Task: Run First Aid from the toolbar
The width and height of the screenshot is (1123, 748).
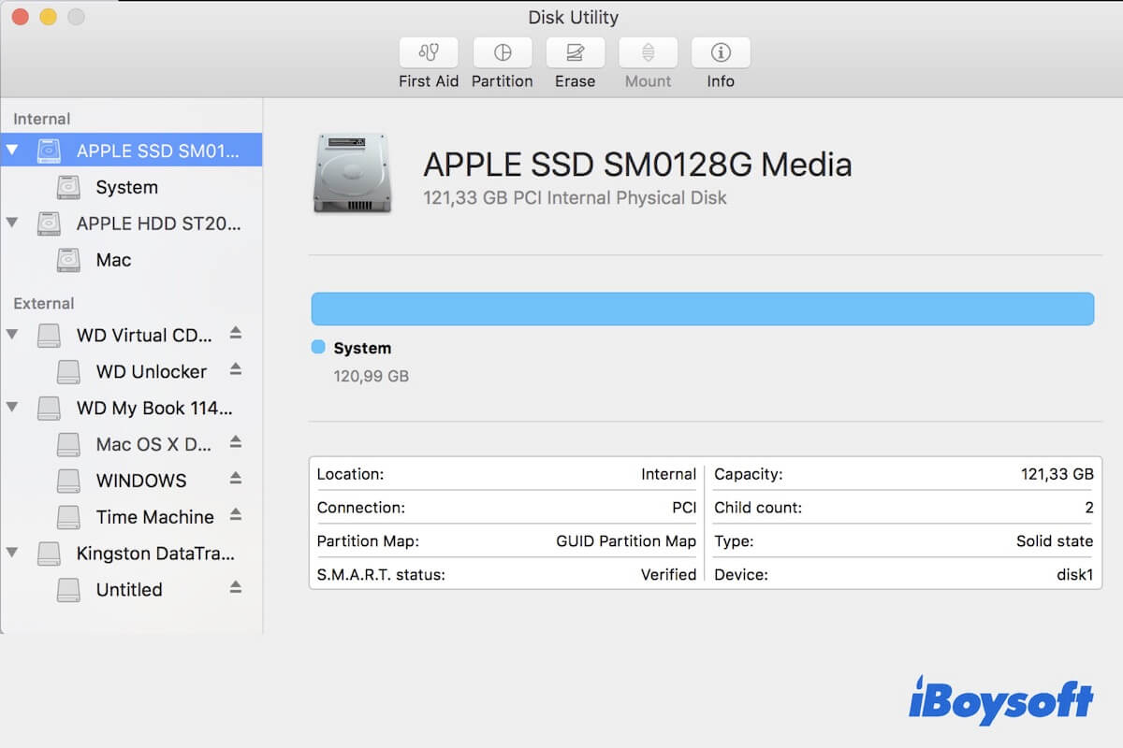Action: (x=429, y=52)
